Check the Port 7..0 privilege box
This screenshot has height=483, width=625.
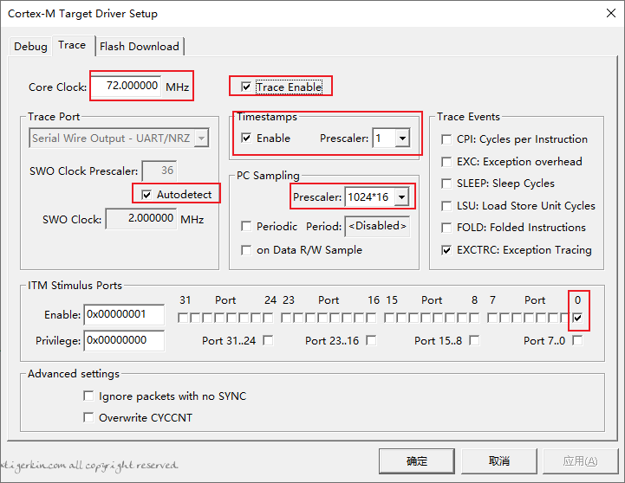(x=577, y=340)
